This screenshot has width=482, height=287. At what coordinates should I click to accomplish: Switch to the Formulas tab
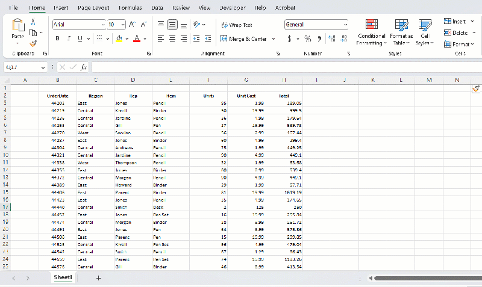(130, 8)
